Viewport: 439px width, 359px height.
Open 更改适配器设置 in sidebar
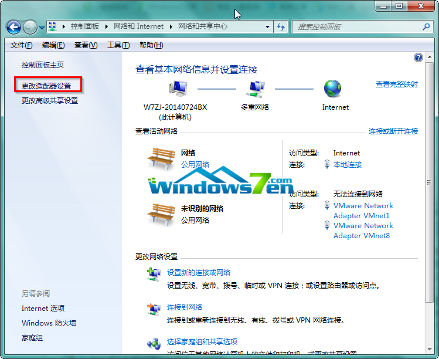pyautogui.click(x=46, y=86)
